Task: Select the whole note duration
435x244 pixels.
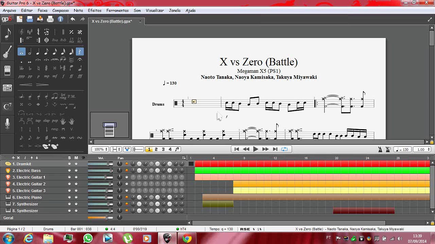Action: coord(21,52)
